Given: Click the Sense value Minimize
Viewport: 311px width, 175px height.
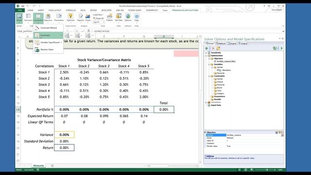Looking at the screenshot, I should tap(230, 138).
